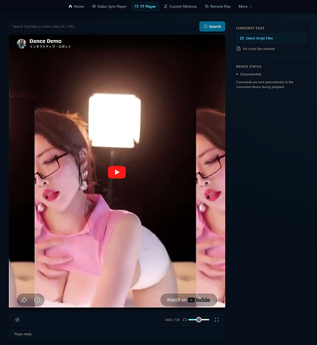Click the script file document icon
The width and height of the screenshot is (317, 345).
[x=238, y=49]
